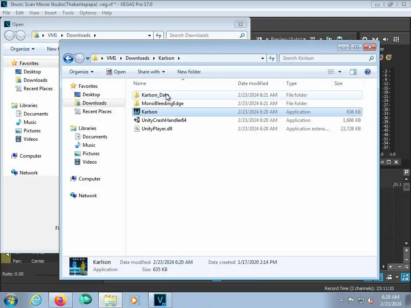
Task: Zoom in timeline horizontally with plus
Action: (391, 267)
